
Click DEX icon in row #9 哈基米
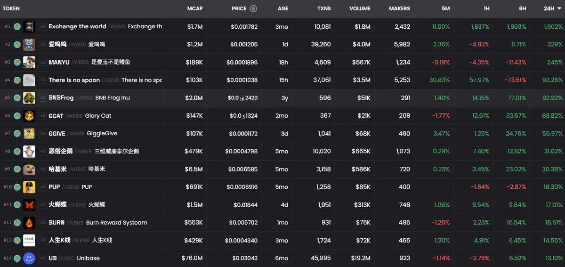[x=17, y=169]
